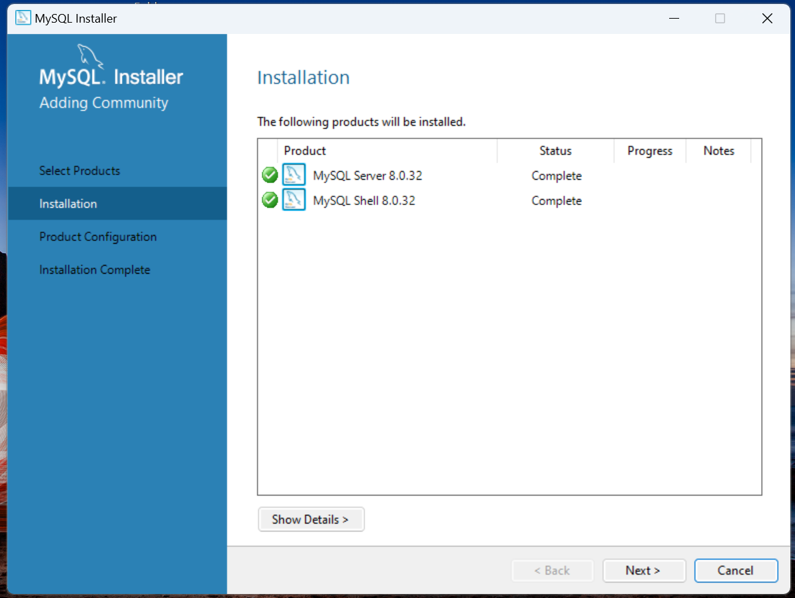Click the MySQL Shell product icon
This screenshot has height=598, width=795.
pyautogui.click(x=294, y=200)
